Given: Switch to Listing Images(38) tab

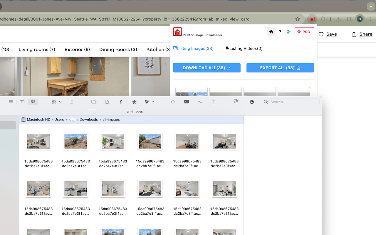Looking at the screenshot, I should tap(193, 48).
